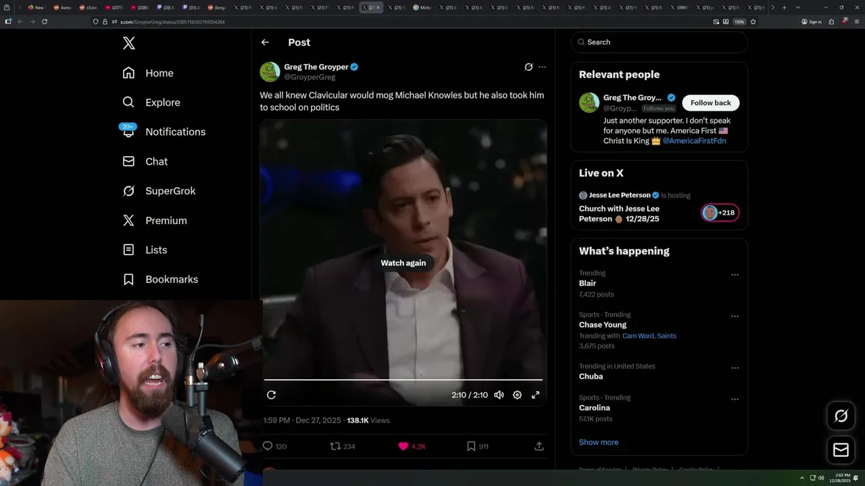Bookmark this page with star icon
This screenshot has height=486, width=865.
[x=753, y=22]
